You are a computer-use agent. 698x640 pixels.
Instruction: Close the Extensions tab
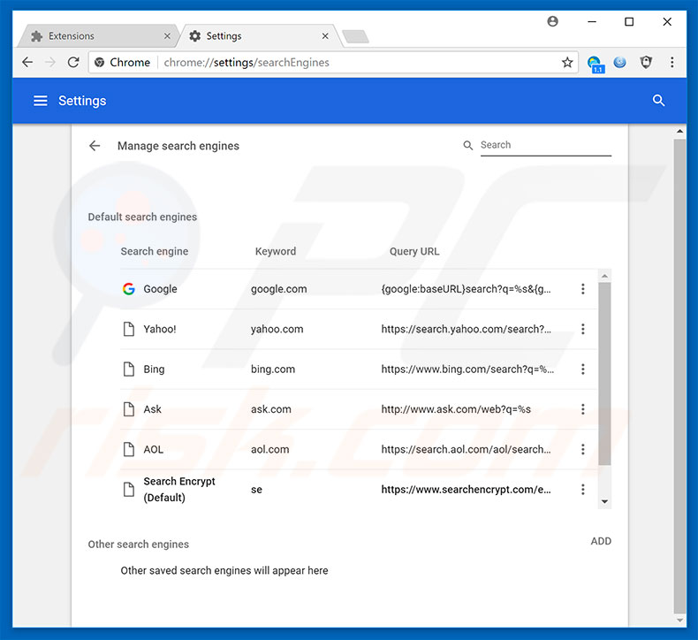pos(167,36)
